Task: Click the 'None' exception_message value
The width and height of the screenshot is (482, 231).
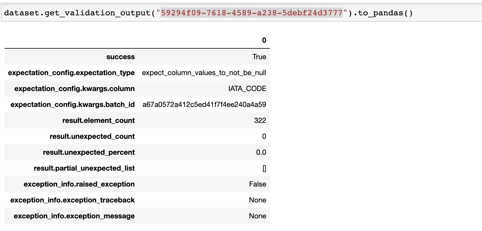Action: tap(258, 216)
